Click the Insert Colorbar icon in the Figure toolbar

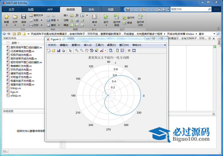[117, 51]
